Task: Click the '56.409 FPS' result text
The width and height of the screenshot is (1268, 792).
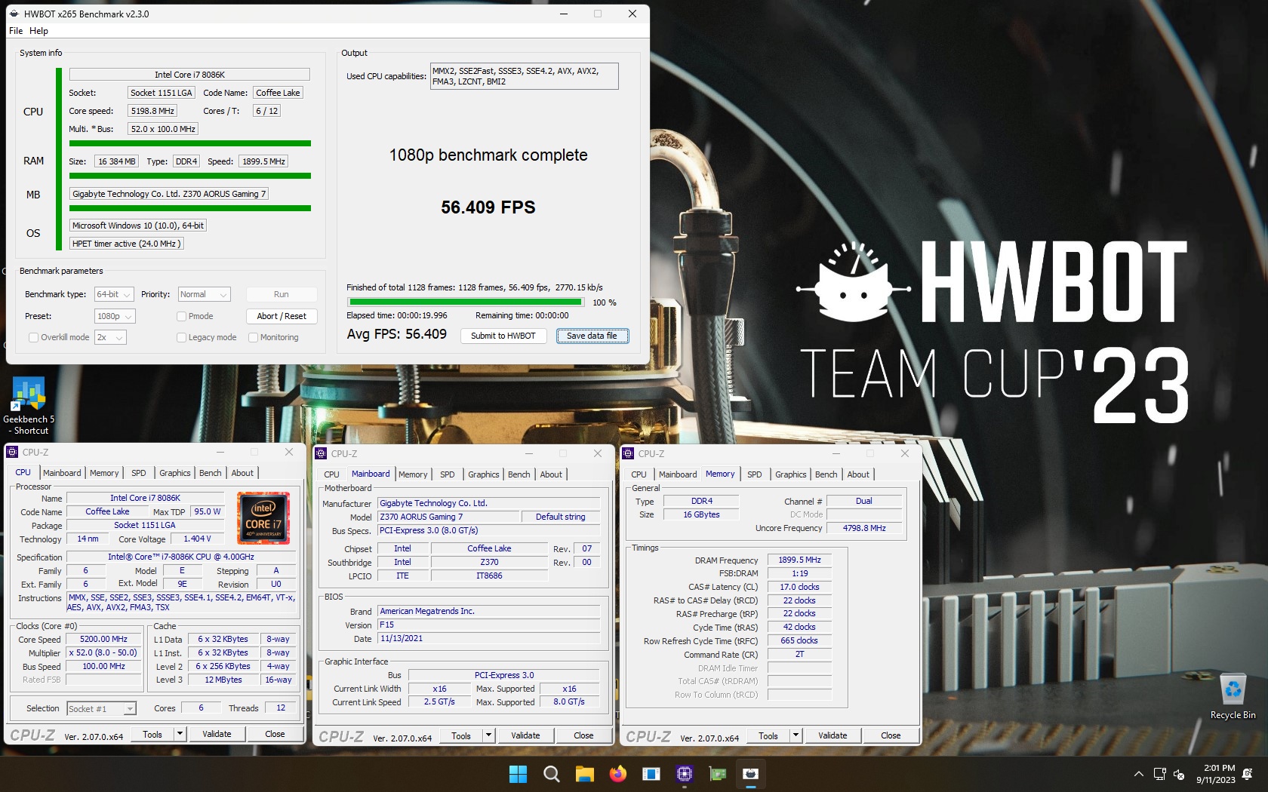Action: pos(488,207)
